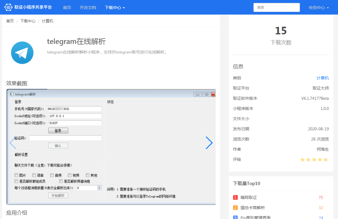This screenshot has width=338, height=219.
Task: Click 下载中心 breadcrumb link
Action: (x=28, y=21)
